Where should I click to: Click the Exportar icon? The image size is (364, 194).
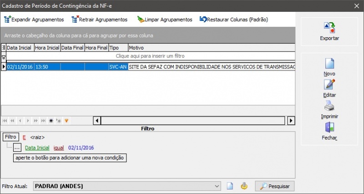coord(329,28)
